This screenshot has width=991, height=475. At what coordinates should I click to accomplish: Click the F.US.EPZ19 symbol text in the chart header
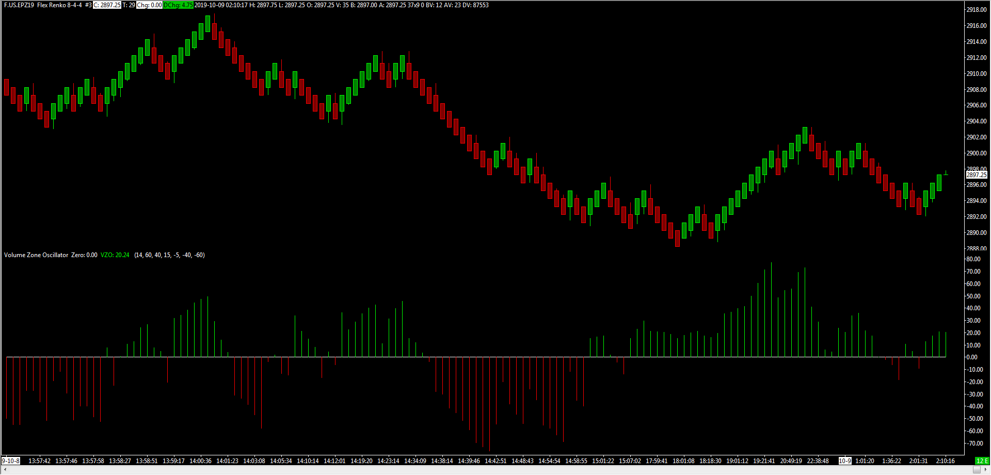[19, 5]
